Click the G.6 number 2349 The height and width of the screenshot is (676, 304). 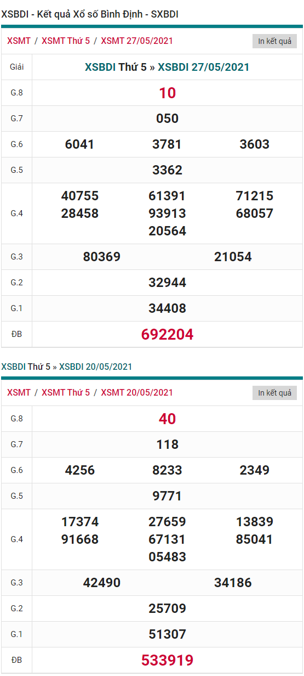click(x=255, y=470)
